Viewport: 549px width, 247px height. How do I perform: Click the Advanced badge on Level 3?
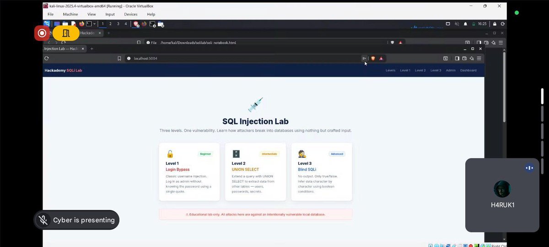click(x=337, y=154)
